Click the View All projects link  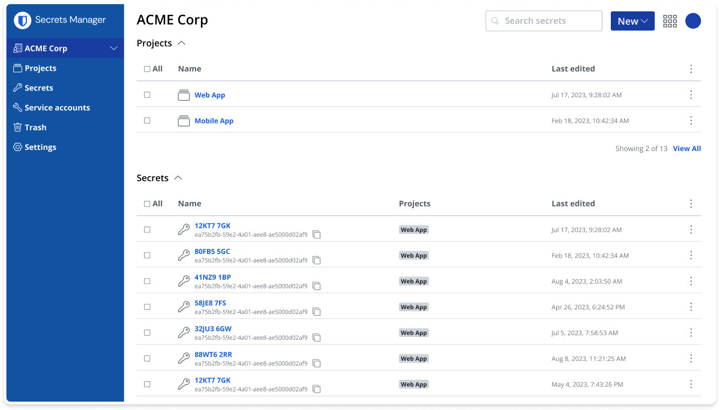coord(686,149)
